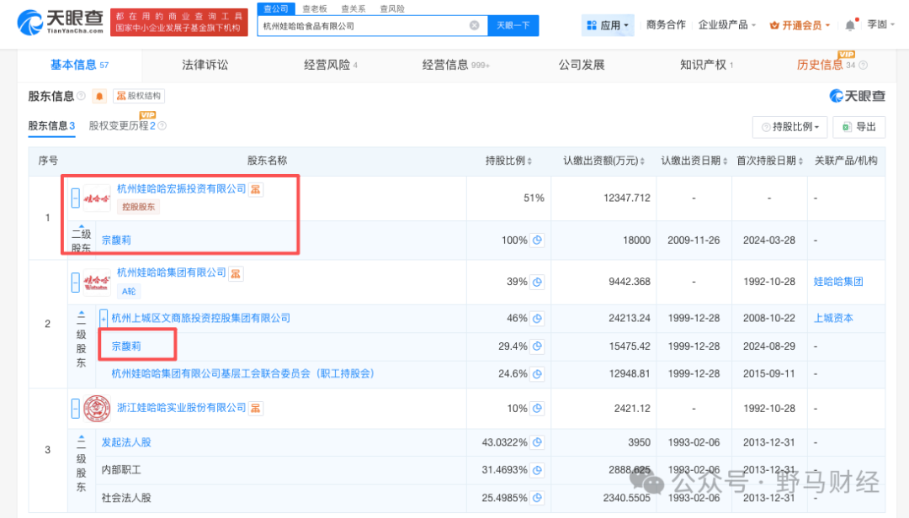909x518 pixels.
Task: Collapse the 杭州娃哈哈集团有限公司 shareholder row
Action: [x=76, y=283]
